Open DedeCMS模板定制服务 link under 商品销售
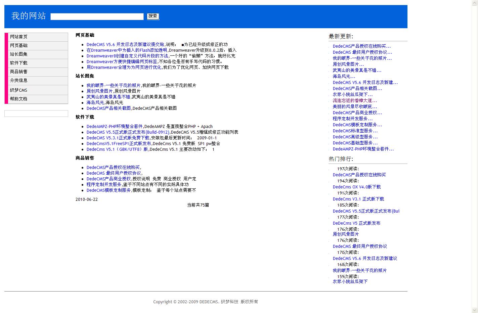 coord(109,190)
